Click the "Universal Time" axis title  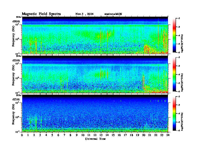click(x=95, y=139)
